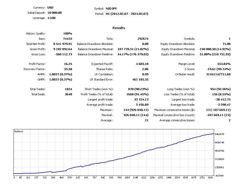Click the Balance label in the chart
The image size is (239, 187).
point(18,131)
